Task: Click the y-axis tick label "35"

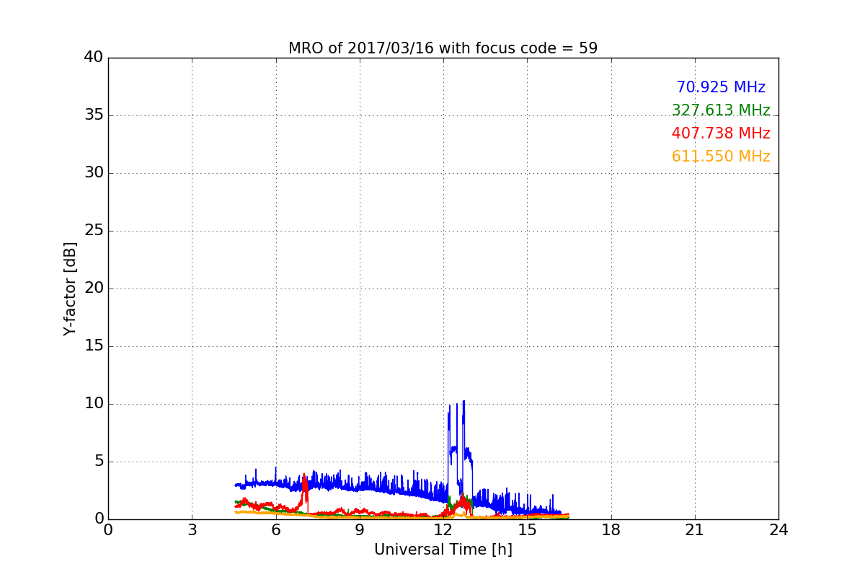Action: [x=94, y=115]
